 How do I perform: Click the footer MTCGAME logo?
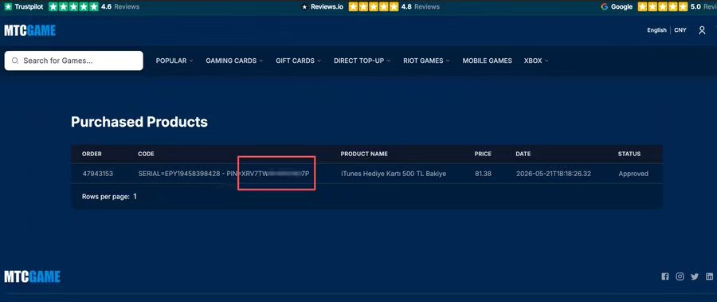pos(33,277)
